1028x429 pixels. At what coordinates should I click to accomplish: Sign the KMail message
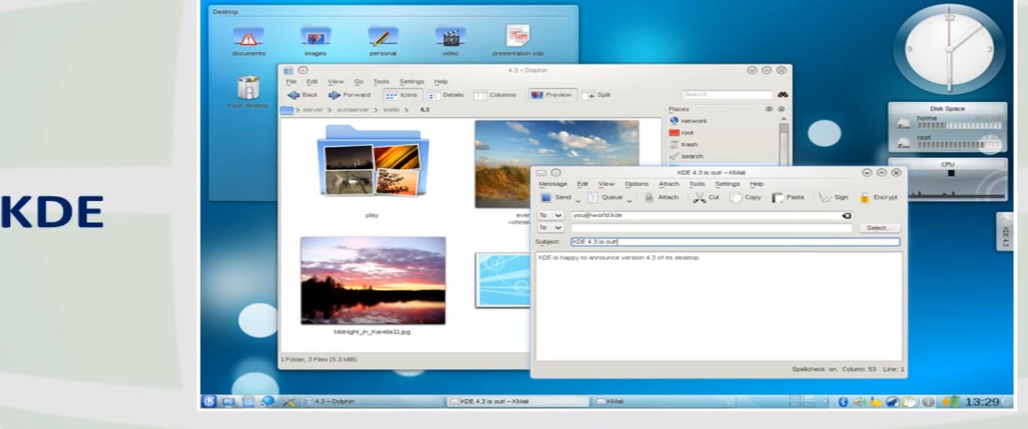833,197
